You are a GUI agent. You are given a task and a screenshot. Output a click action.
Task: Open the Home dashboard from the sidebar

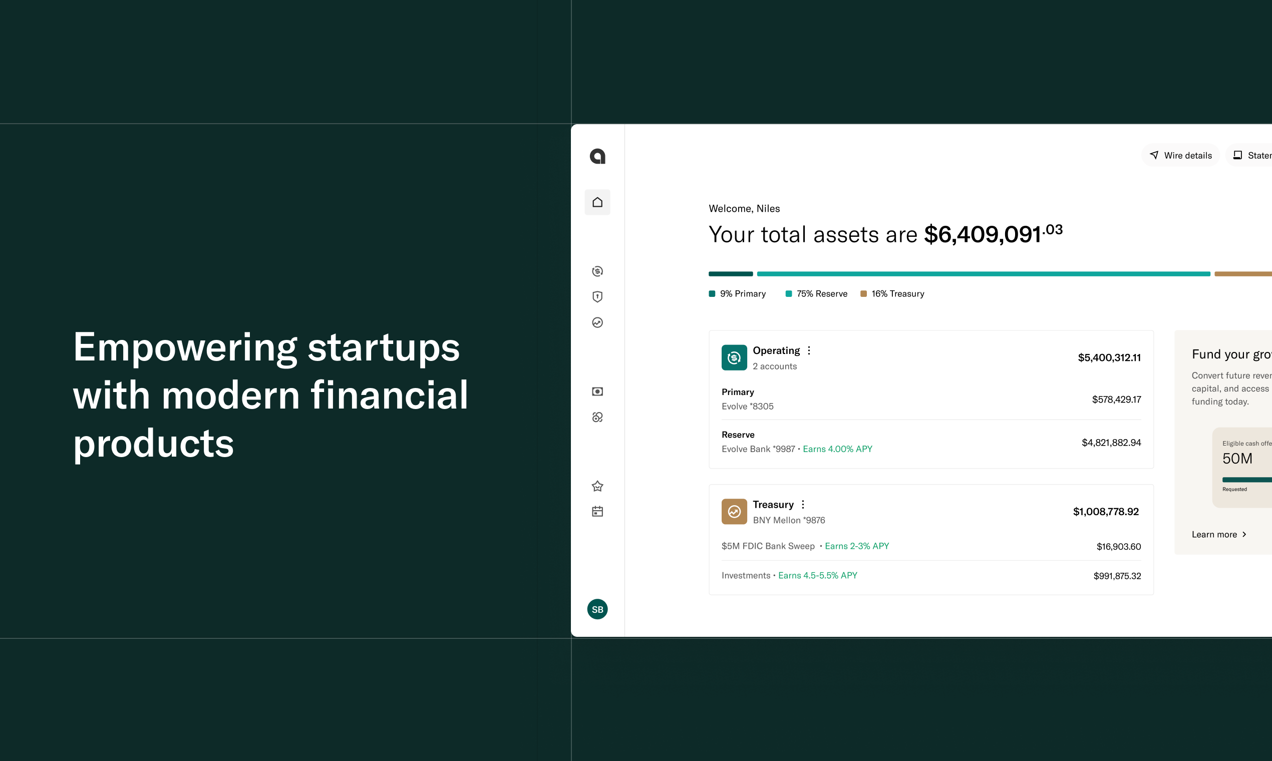point(597,202)
